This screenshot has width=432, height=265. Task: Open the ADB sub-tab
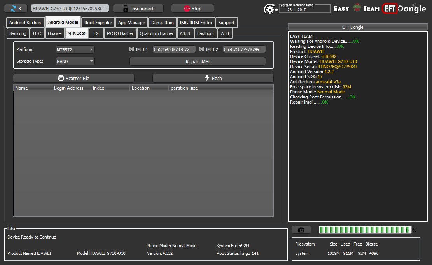click(225, 33)
